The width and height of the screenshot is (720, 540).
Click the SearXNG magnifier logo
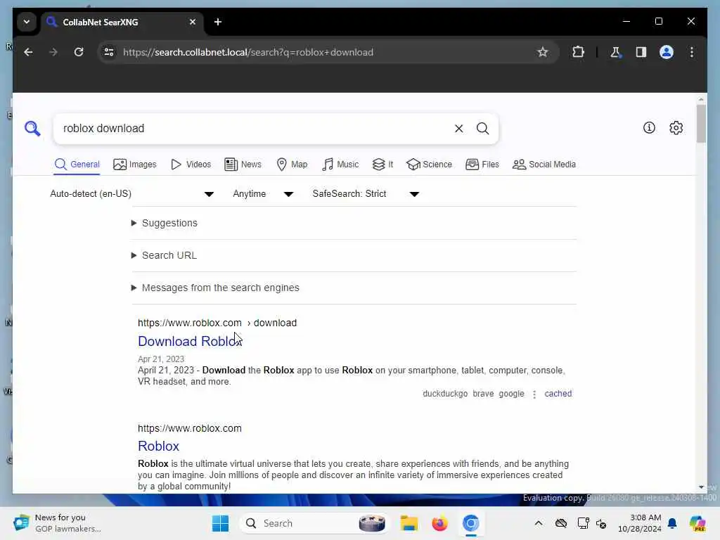click(32, 129)
